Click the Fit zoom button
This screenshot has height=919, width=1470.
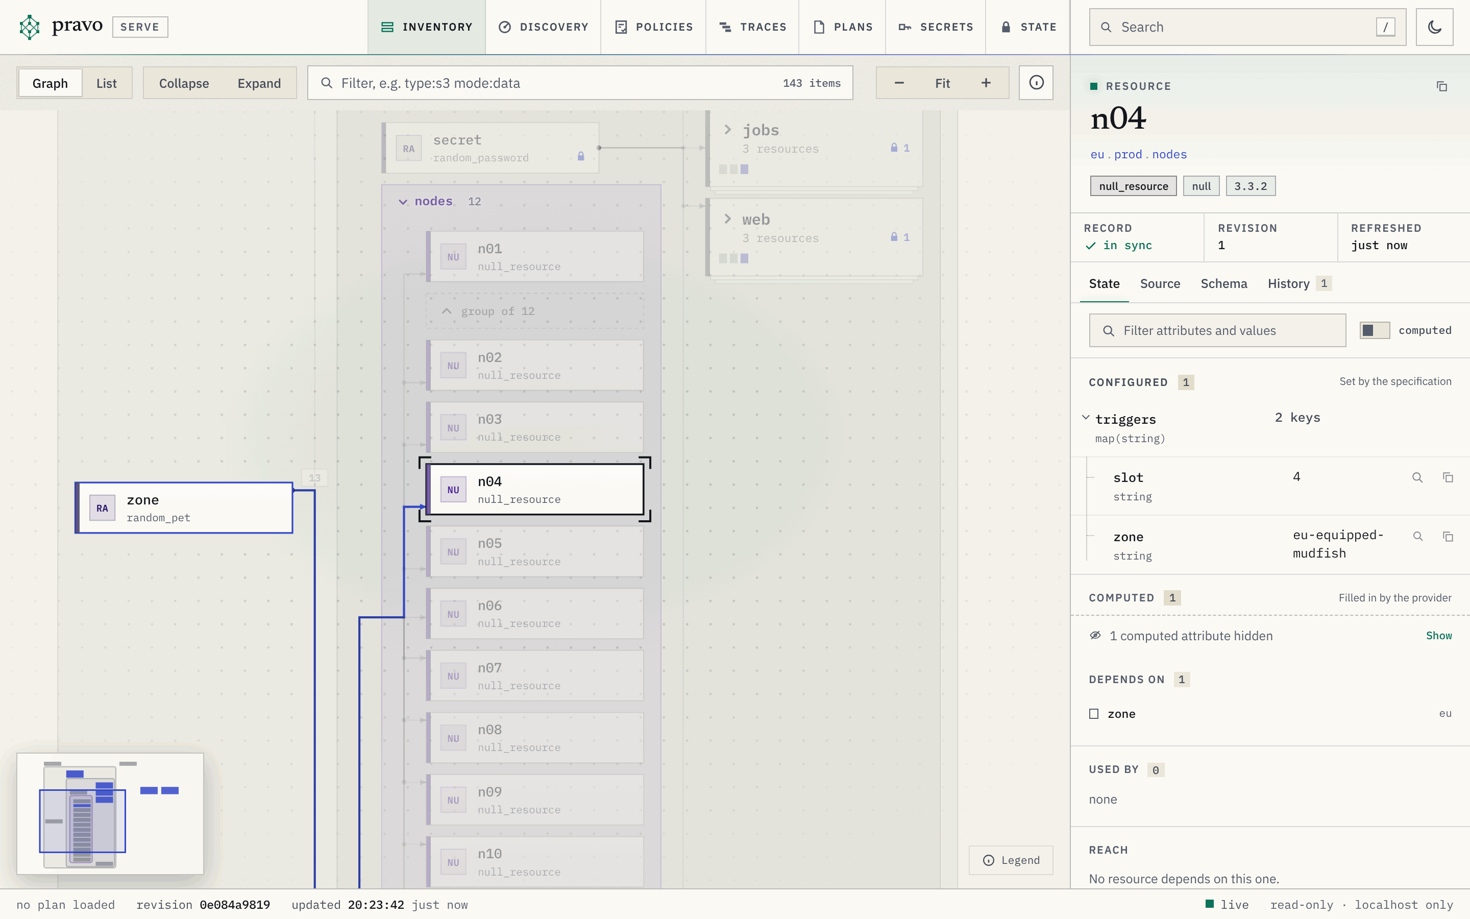(942, 83)
